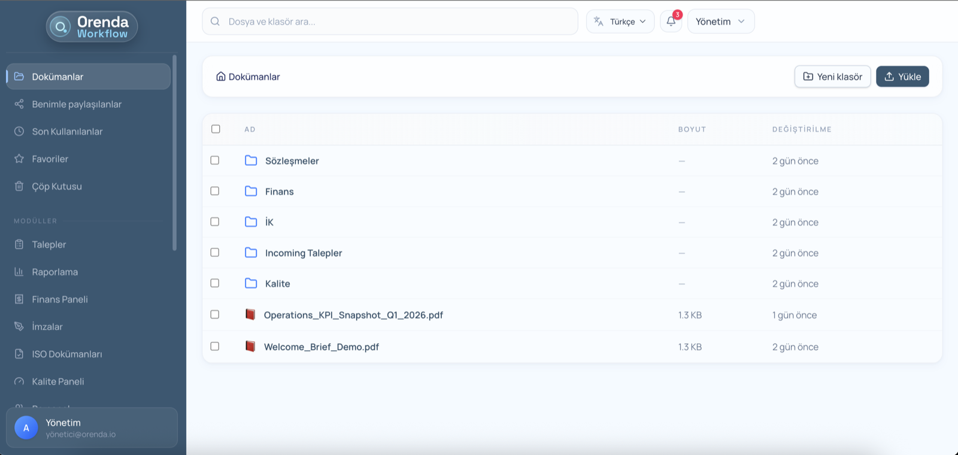
Task: Click the Orenda Workflow logo
Action: pyautogui.click(x=92, y=27)
